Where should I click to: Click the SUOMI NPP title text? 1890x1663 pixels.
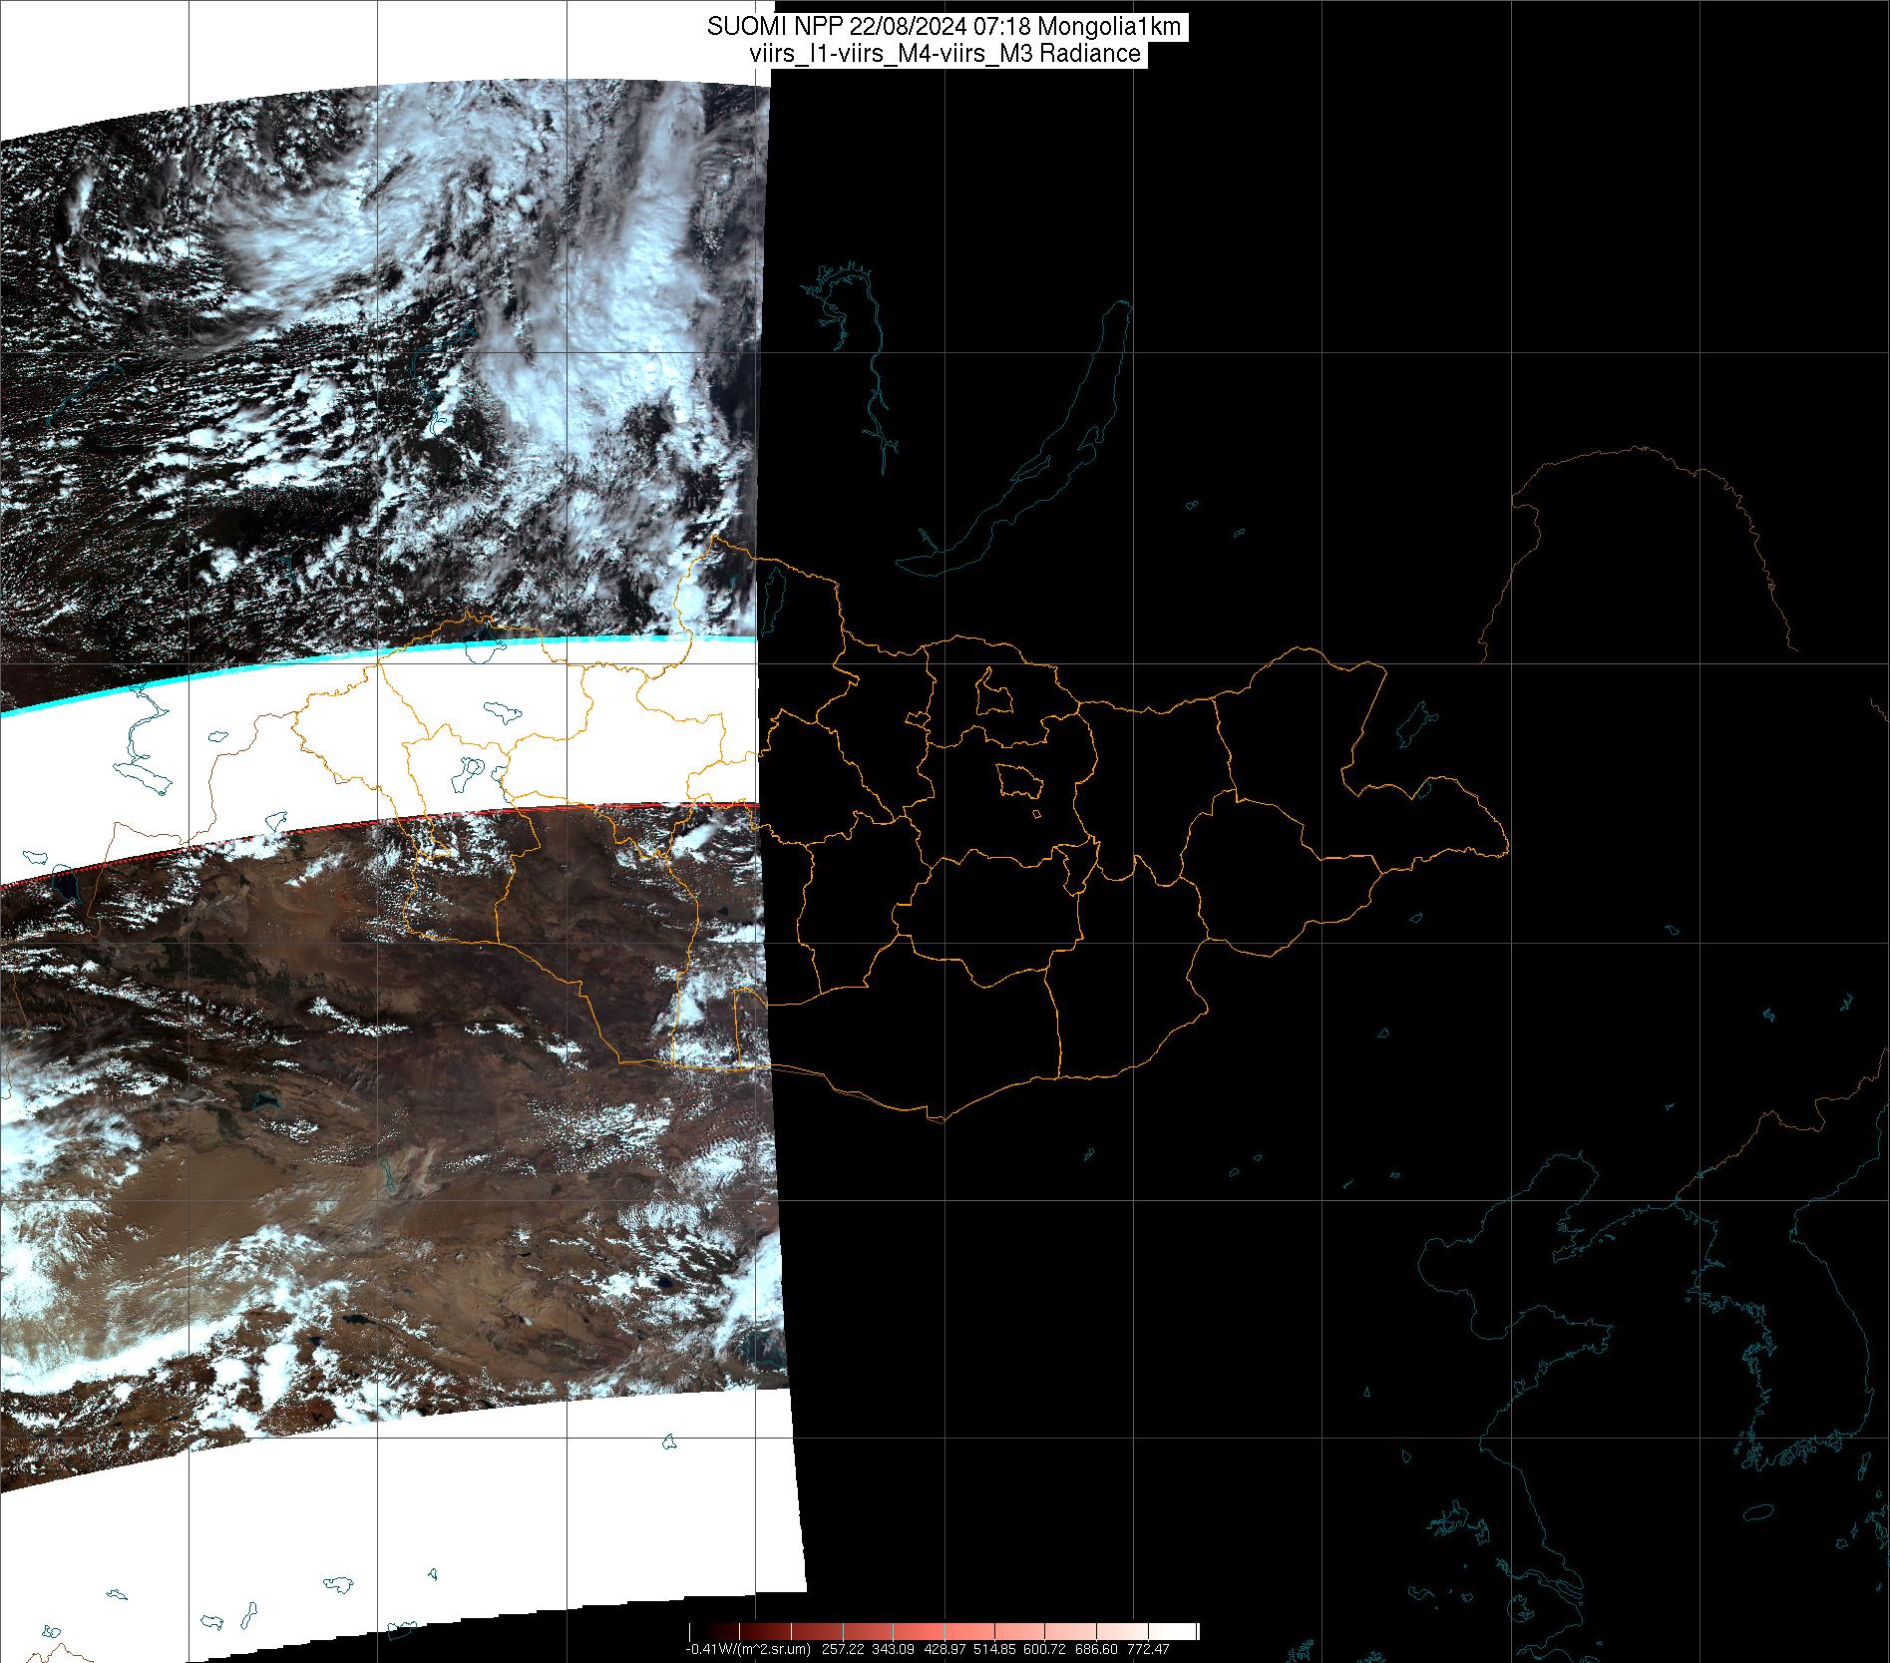tap(759, 27)
